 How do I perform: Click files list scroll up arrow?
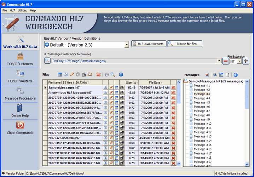[x=179, y=82]
